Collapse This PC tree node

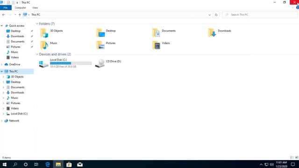(2, 71)
